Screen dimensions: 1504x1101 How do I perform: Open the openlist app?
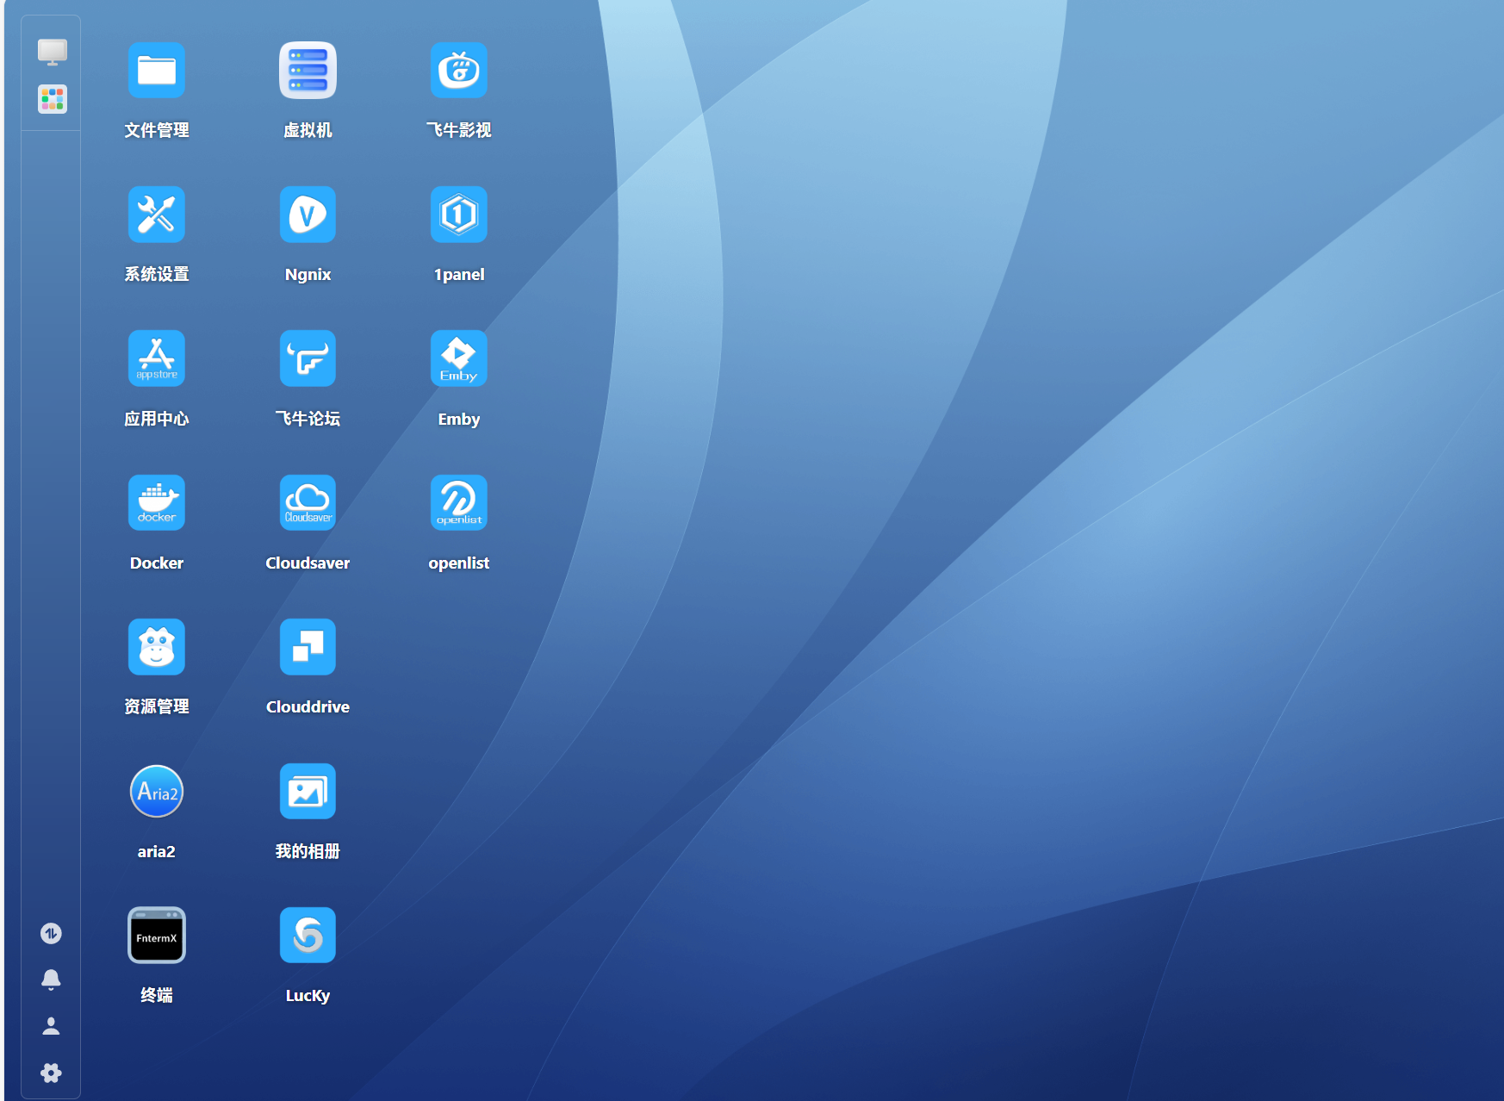(x=458, y=502)
